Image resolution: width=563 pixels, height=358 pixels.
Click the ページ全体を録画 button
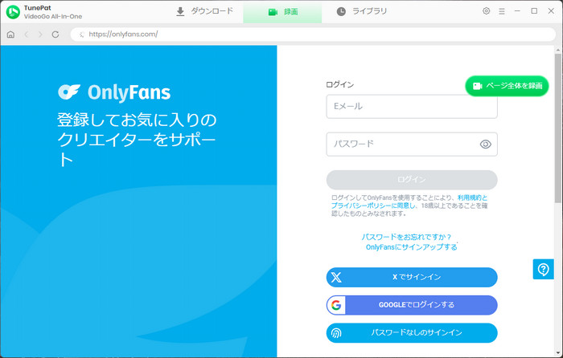[x=507, y=86]
